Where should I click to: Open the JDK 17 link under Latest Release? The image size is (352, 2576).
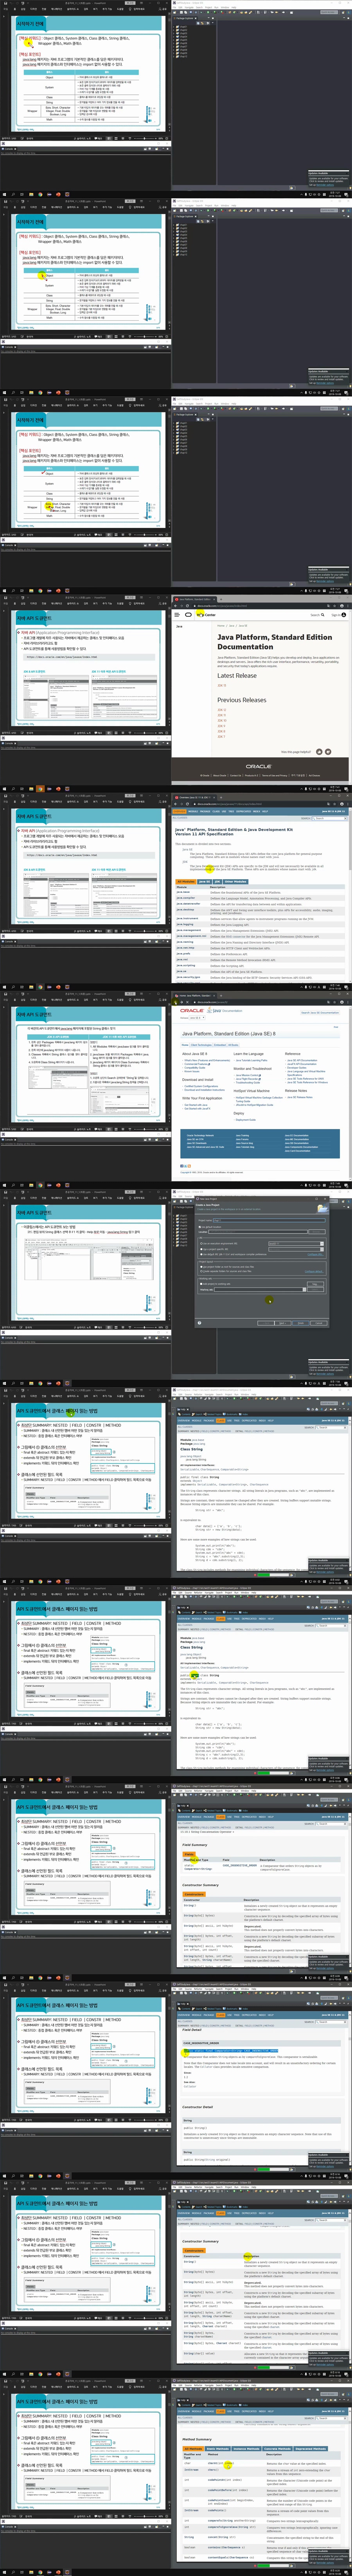[222, 685]
